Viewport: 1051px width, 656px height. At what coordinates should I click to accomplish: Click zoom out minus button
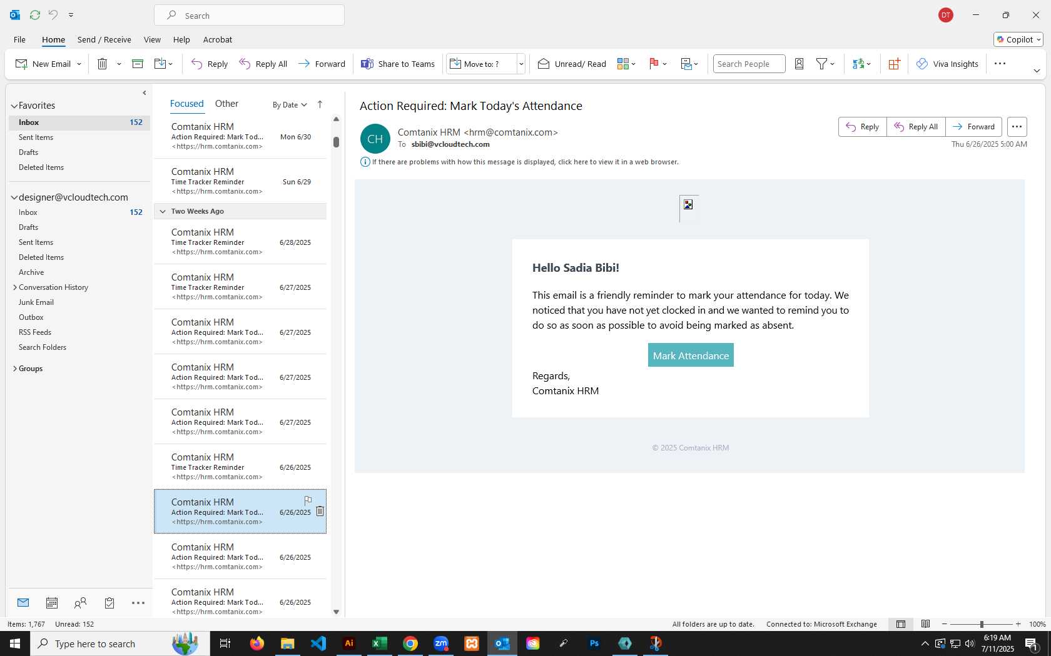[945, 624]
